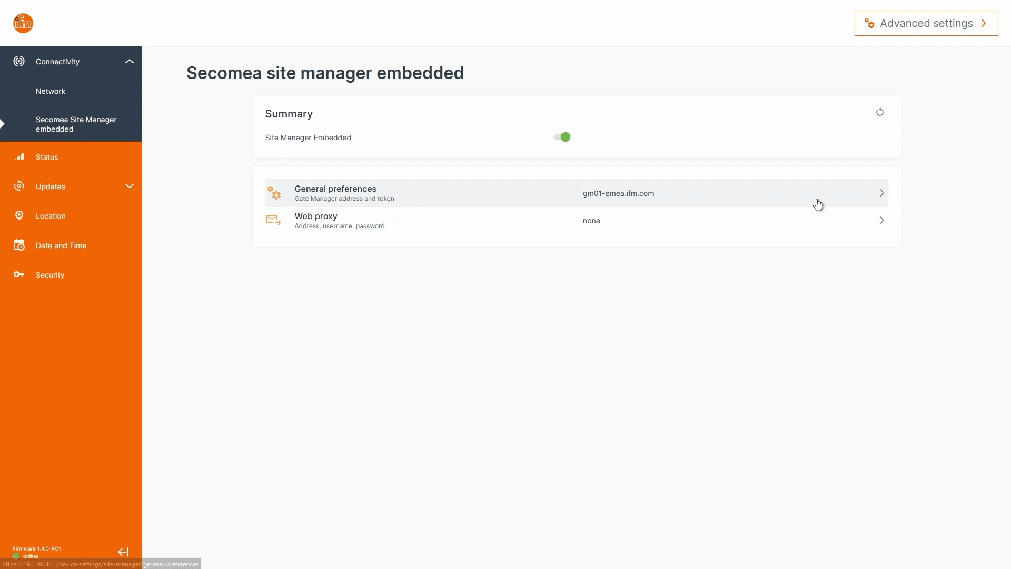The image size is (1011, 569).
Task: Open General preferences via right chevron
Action: click(881, 193)
